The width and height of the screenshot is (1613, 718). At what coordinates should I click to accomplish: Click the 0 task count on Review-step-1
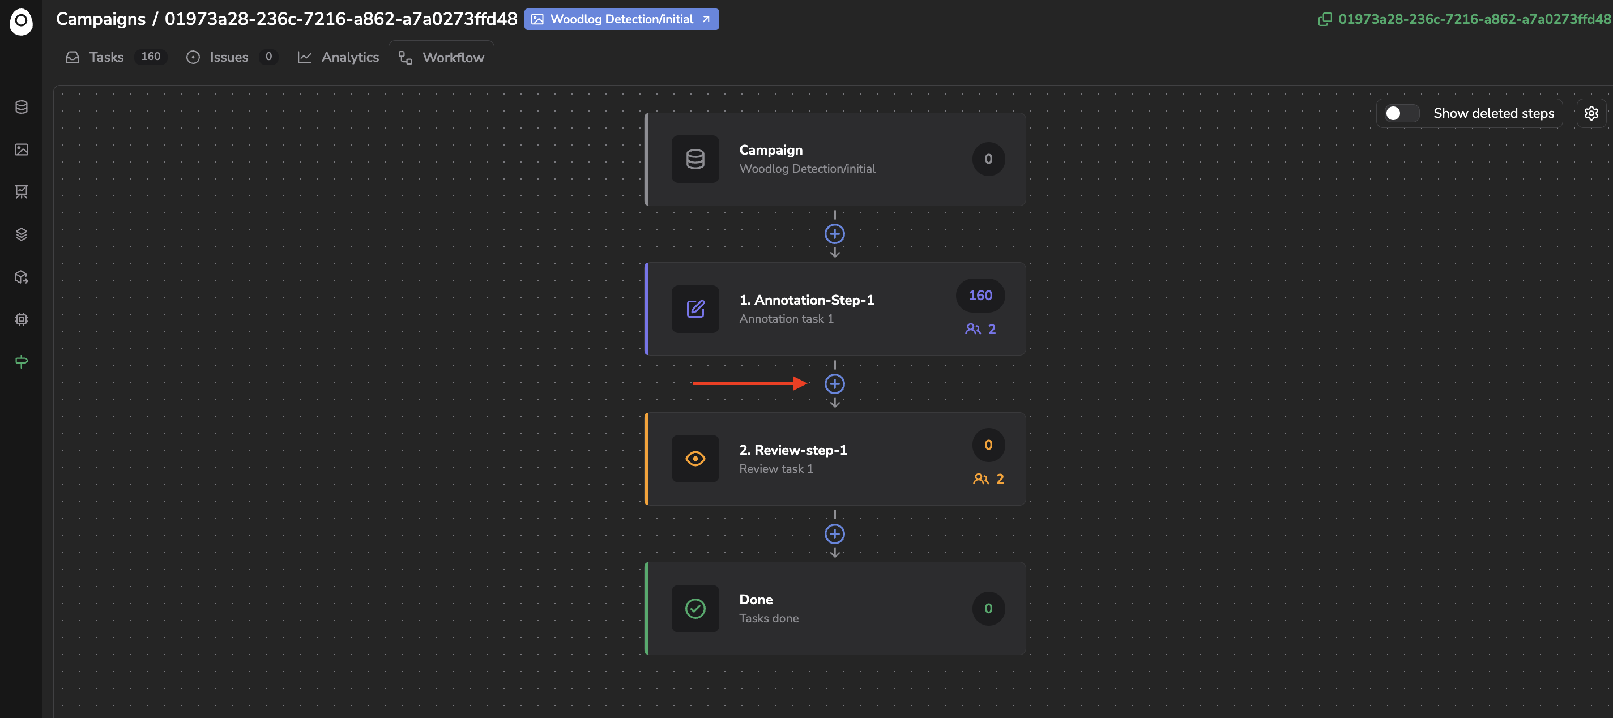988,445
